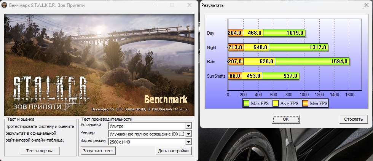
Task: Click the 'Тест и оценка' button
Action: 40,151
